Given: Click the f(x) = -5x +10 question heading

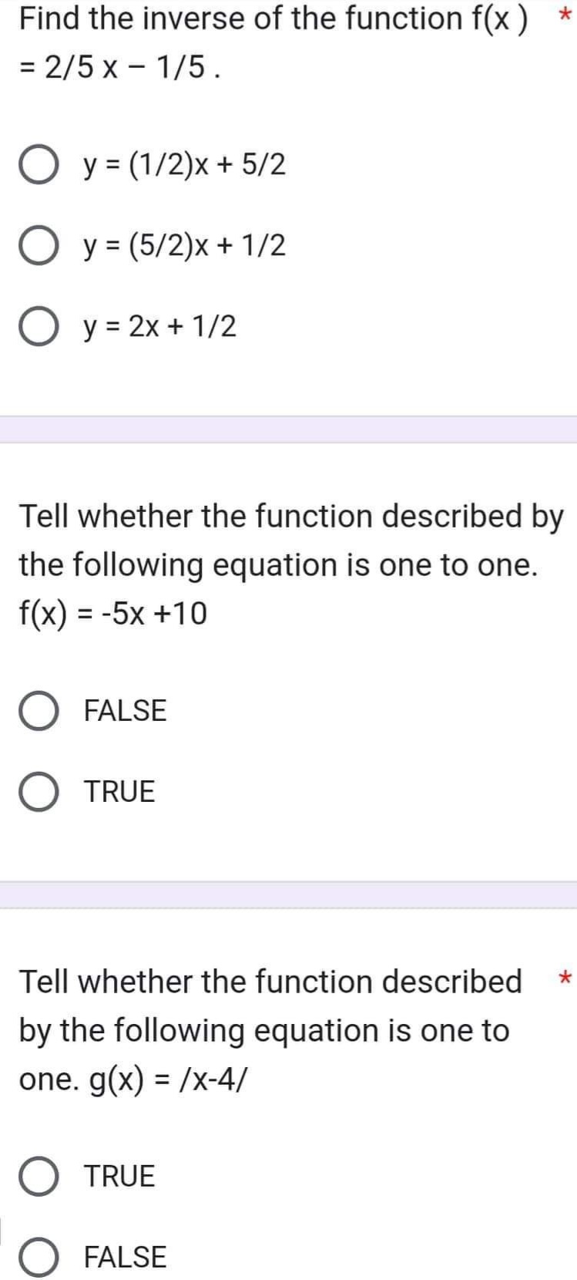Looking at the screenshot, I should [x=285, y=564].
